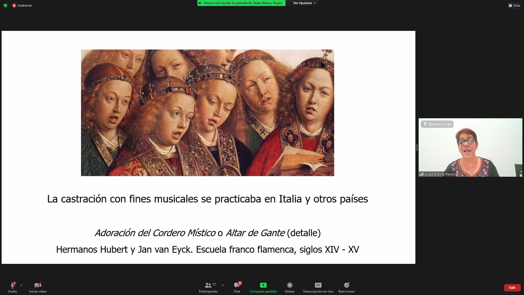This screenshot has width=524, height=295.
Task: Open the Ver Opciones dropdown
Action: click(x=304, y=3)
